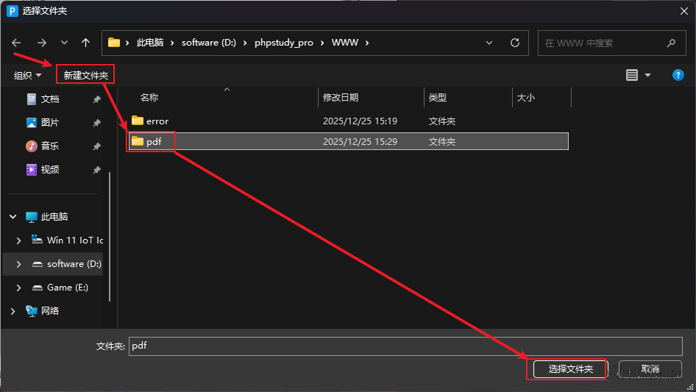Collapse the 此电脑 tree node

(x=13, y=217)
